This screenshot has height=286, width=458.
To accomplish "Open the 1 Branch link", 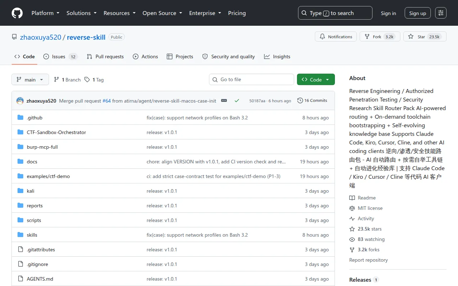I will (x=67, y=80).
